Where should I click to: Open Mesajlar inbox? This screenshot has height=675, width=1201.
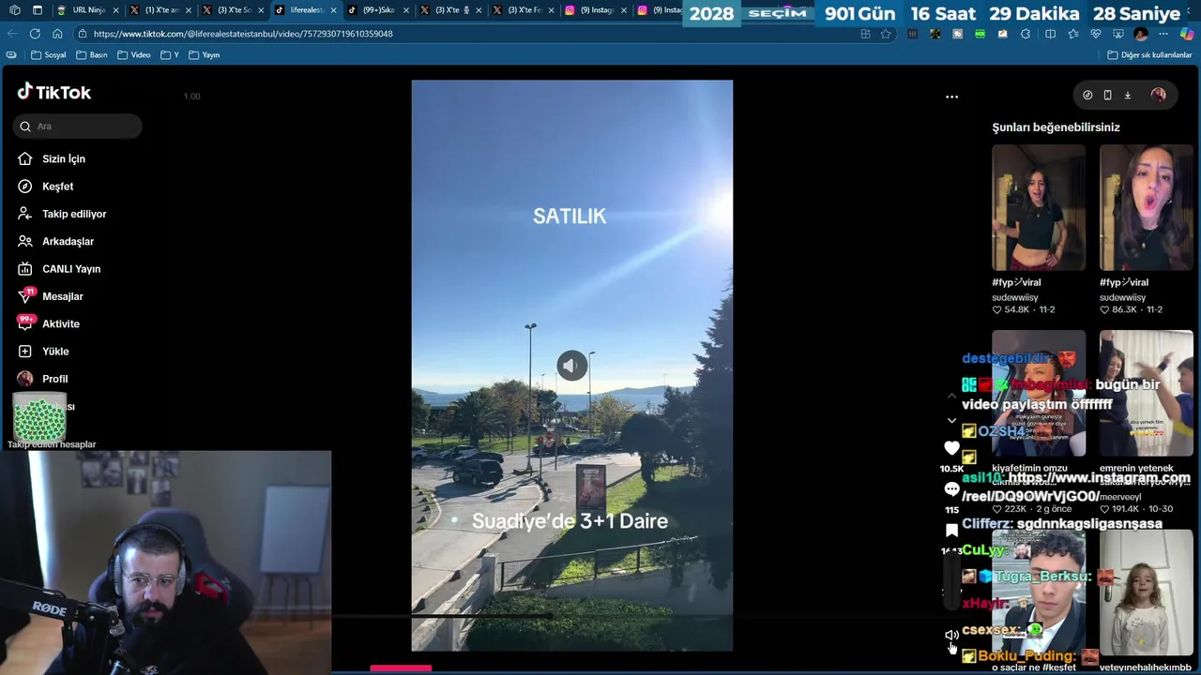[51, 296]
